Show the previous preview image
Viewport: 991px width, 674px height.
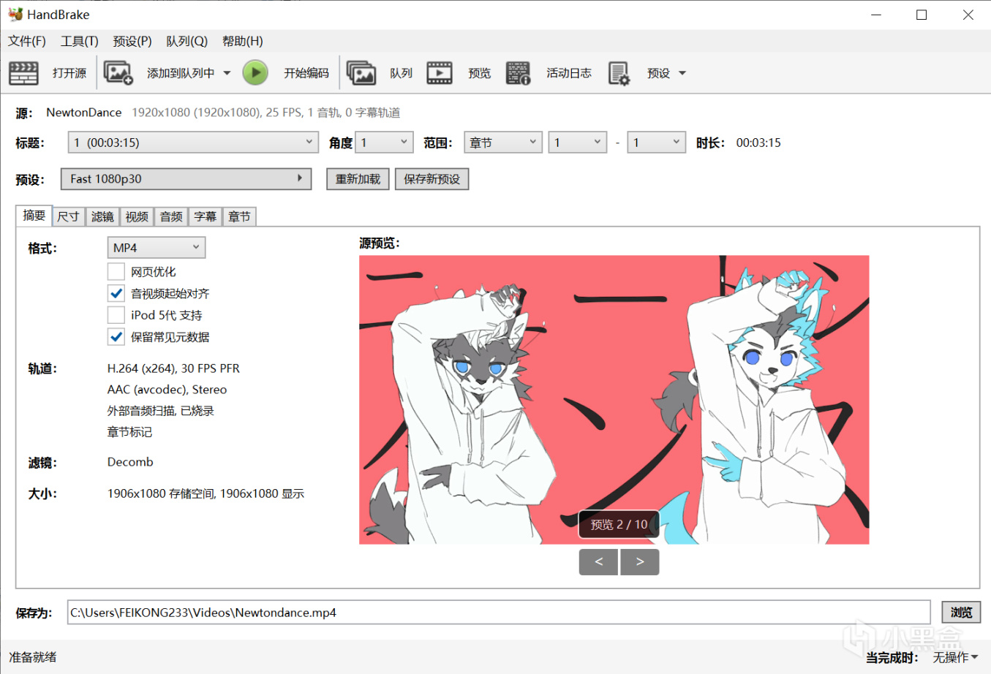tap(599, 562)
